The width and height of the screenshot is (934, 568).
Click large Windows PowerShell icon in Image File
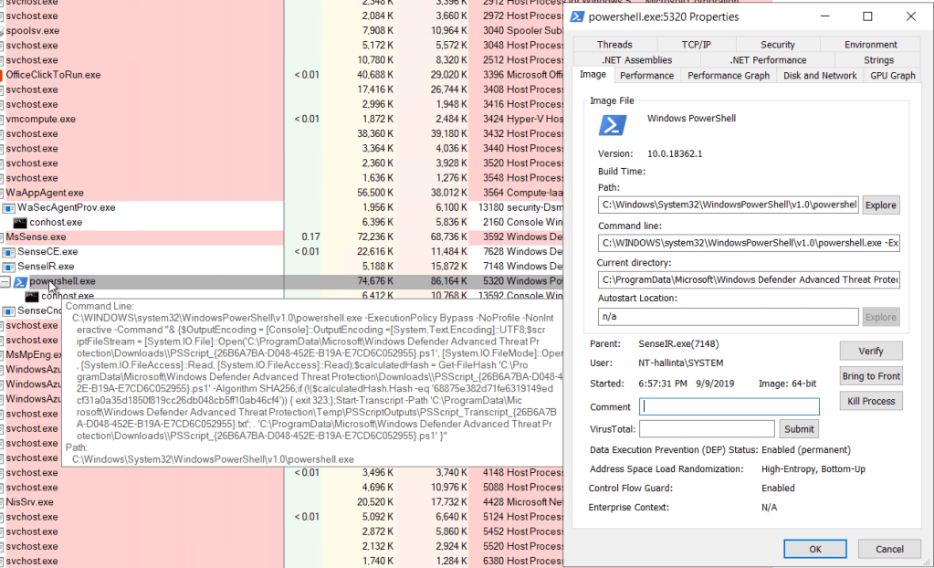[x=612, y=125]
